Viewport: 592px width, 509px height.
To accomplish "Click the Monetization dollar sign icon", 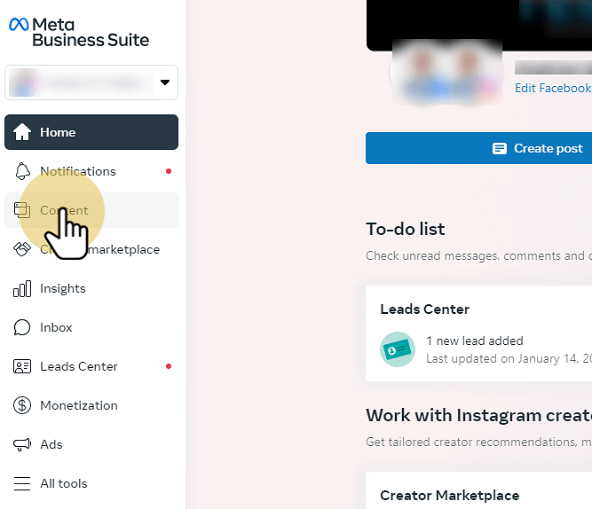I will click(x=22, y=405).
